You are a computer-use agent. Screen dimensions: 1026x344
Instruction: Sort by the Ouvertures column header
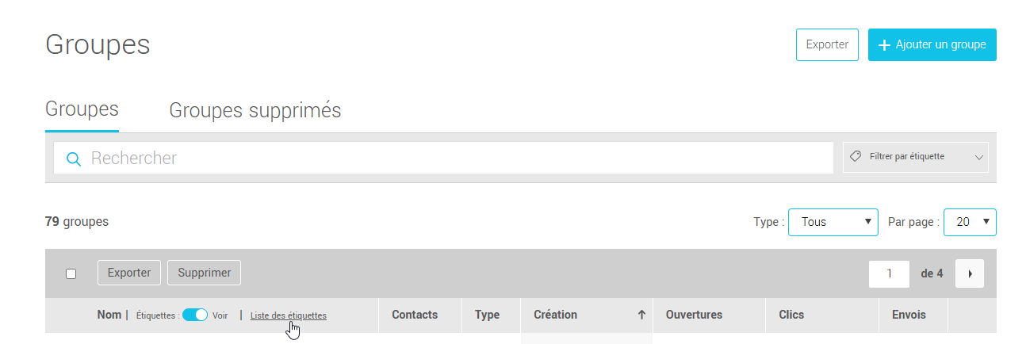point(694,315)
